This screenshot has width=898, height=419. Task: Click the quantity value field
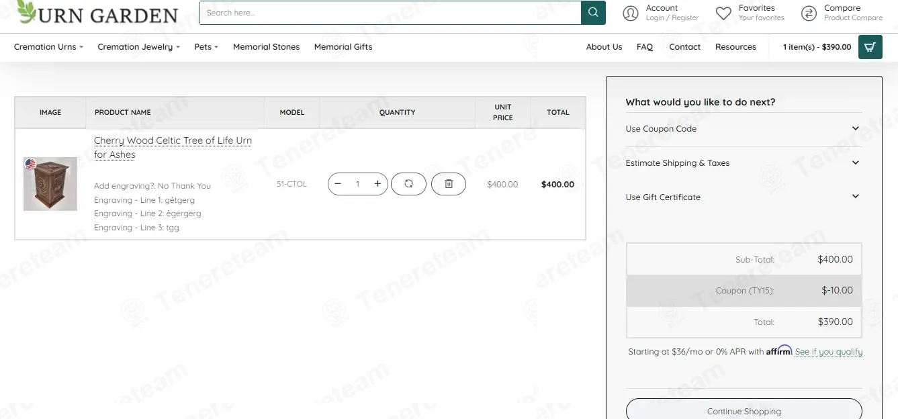pos(358,184)
